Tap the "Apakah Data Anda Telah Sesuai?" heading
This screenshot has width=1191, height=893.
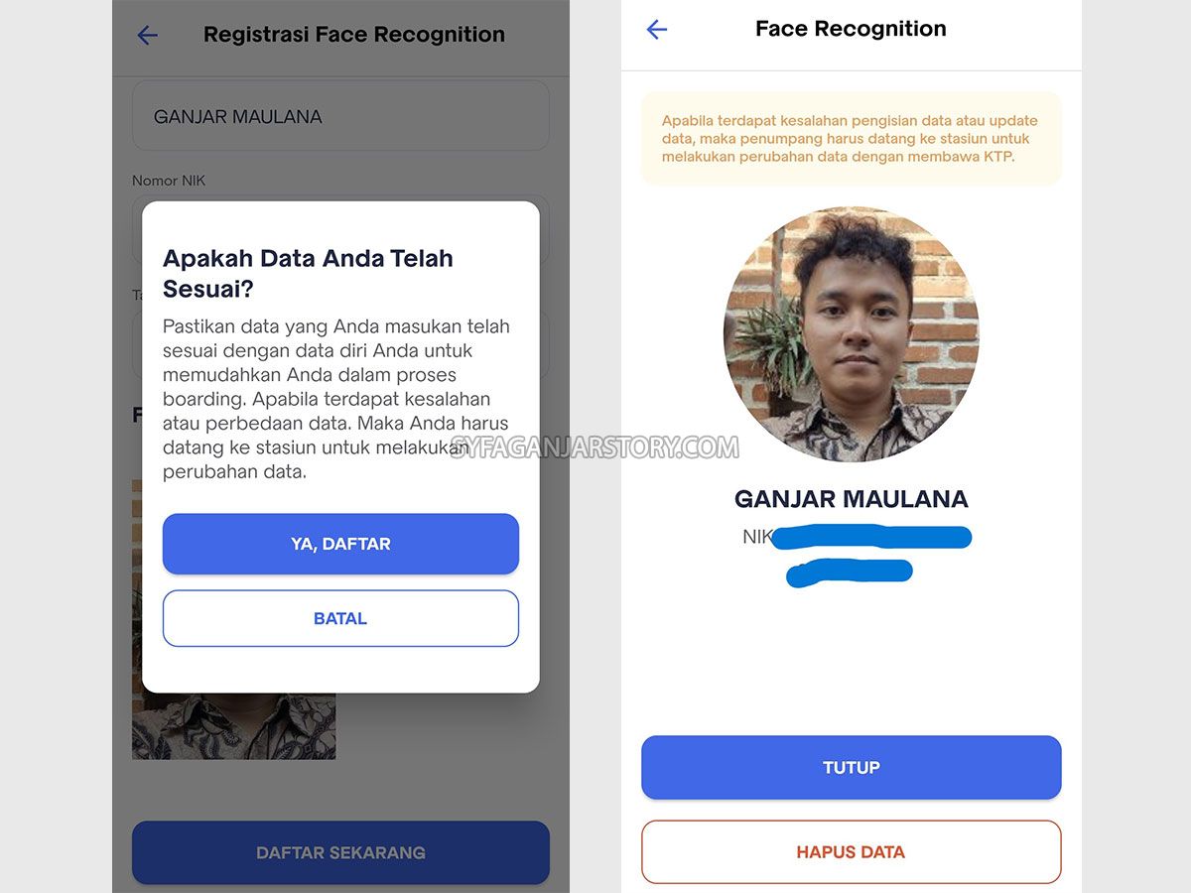point(308,273)
